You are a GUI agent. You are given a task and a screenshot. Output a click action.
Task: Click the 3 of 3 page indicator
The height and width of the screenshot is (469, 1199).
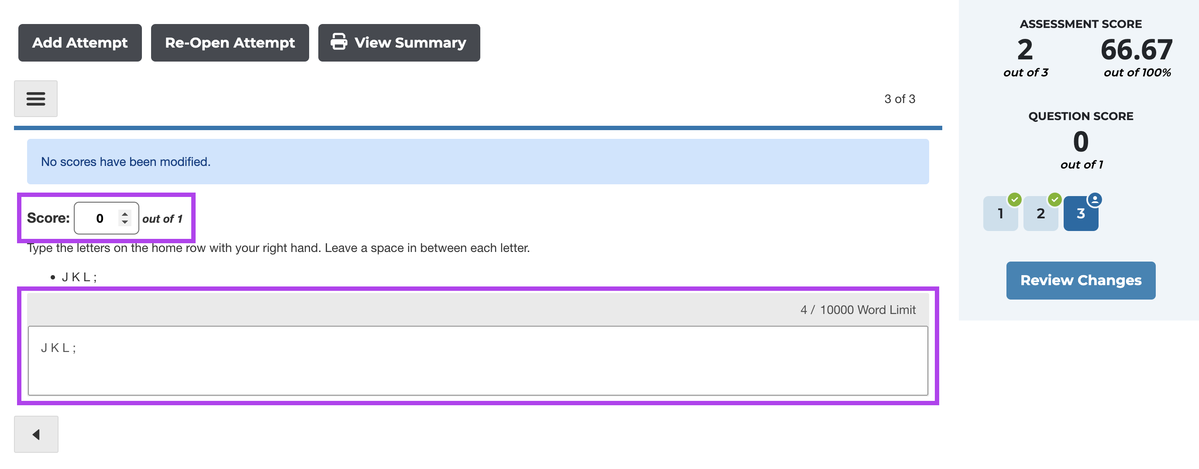[x=900, y=99]
